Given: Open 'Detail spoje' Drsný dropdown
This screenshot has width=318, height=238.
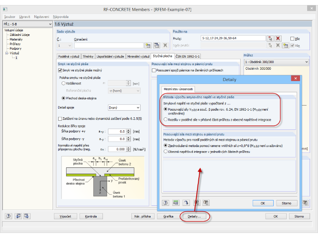Looking at the screenshot, I should [124, 108].
